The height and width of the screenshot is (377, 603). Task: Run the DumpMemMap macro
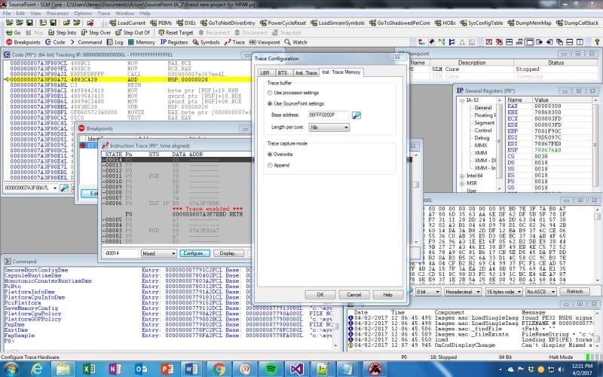click(x=529, y=23)
